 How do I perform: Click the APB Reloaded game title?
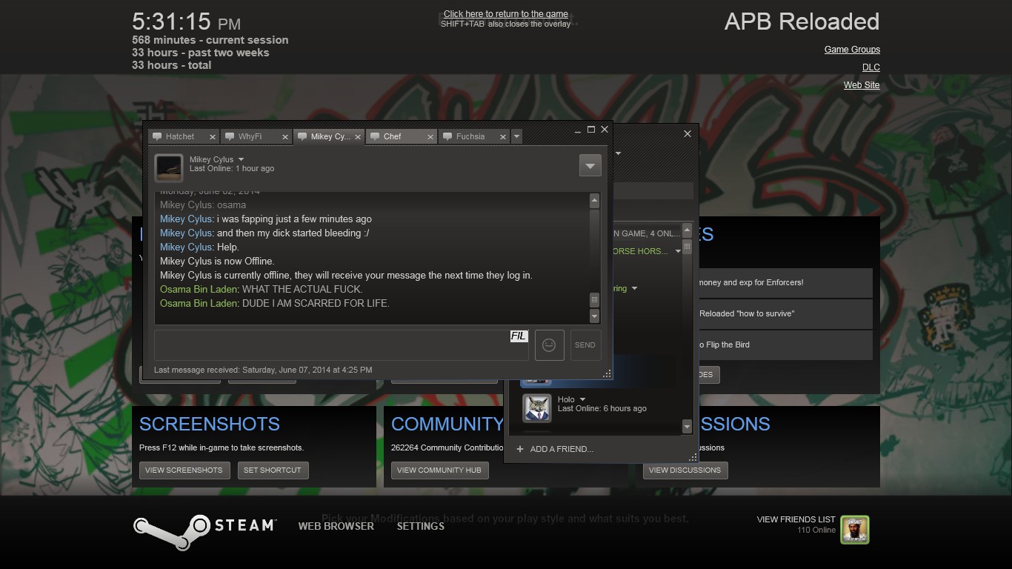(802, 22)
